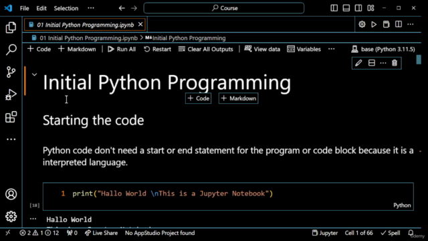Open output cell more actions ellipsis
428x241 pixels.
pyautogui.click(x=33, y=219)
